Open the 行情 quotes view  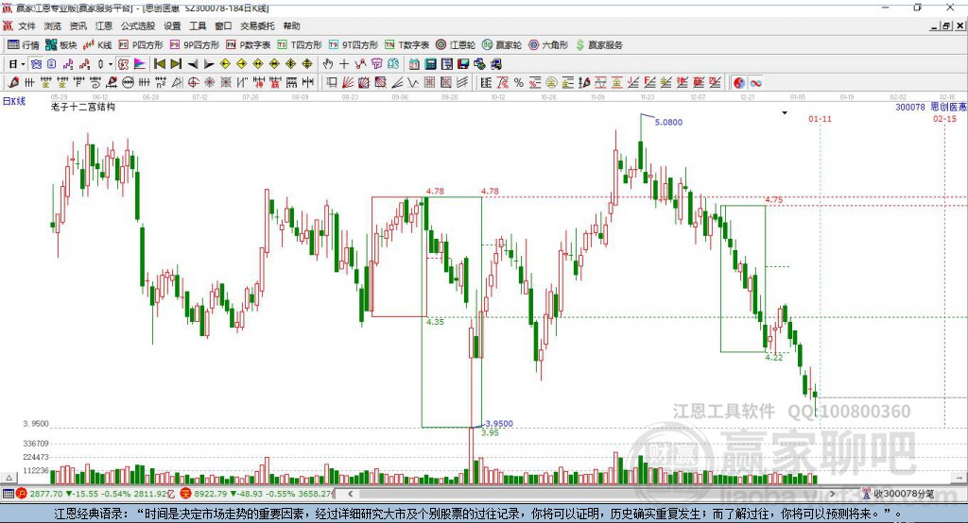(x=24, y=45)
